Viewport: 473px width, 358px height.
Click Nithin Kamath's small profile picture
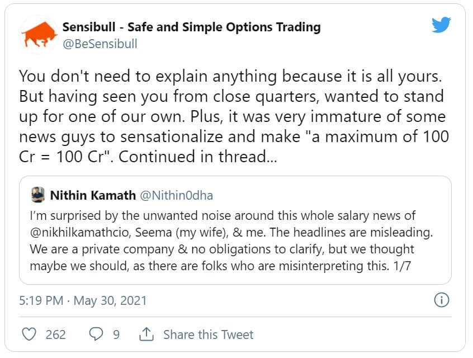pos(38,195)
